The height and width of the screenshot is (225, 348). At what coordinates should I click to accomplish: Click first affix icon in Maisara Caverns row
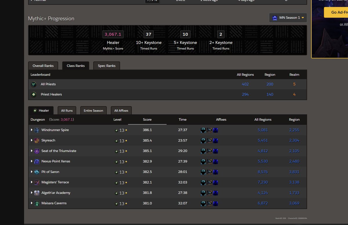pos(203,203)
